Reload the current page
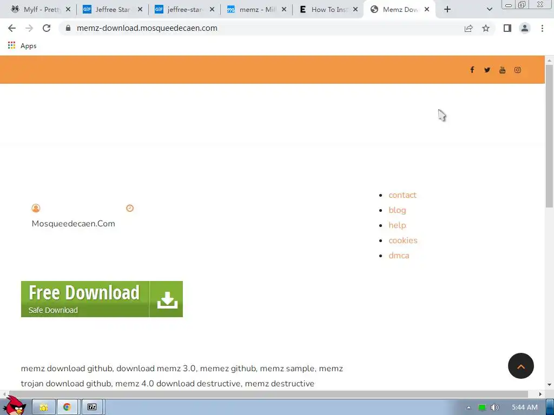The height and width of the screenshot is (415, 554). coord(47,28)
